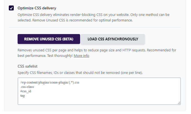Place cursor on the #css_id line
Viewport: 191px width, 114px height.
tap(26, 91)
